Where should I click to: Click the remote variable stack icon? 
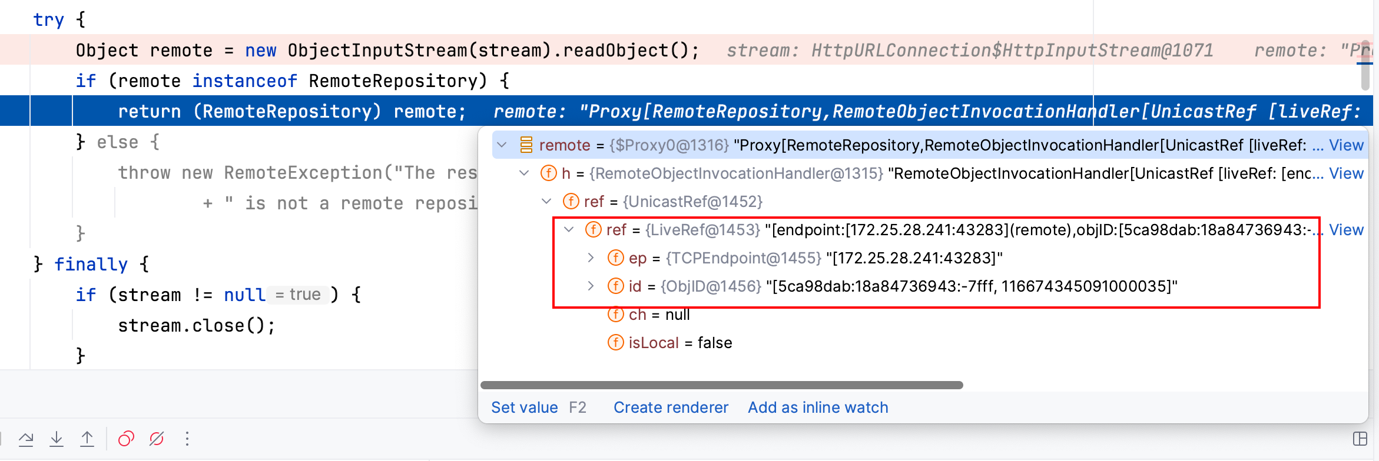coord(526,145)
